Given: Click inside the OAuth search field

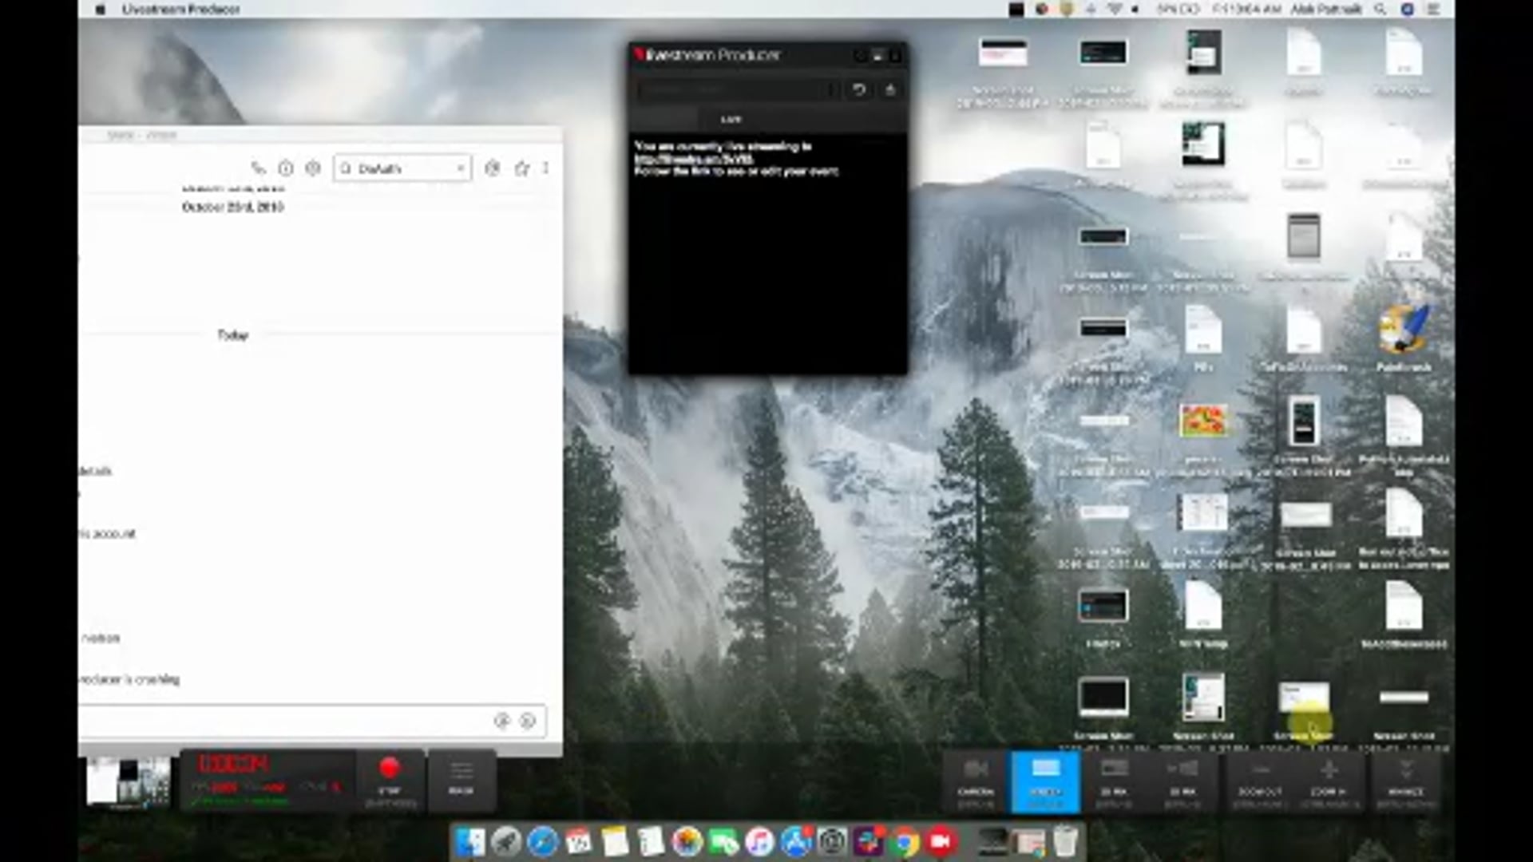Looking at the screenshot, I should pyautogui.click(x=399, y=168).
